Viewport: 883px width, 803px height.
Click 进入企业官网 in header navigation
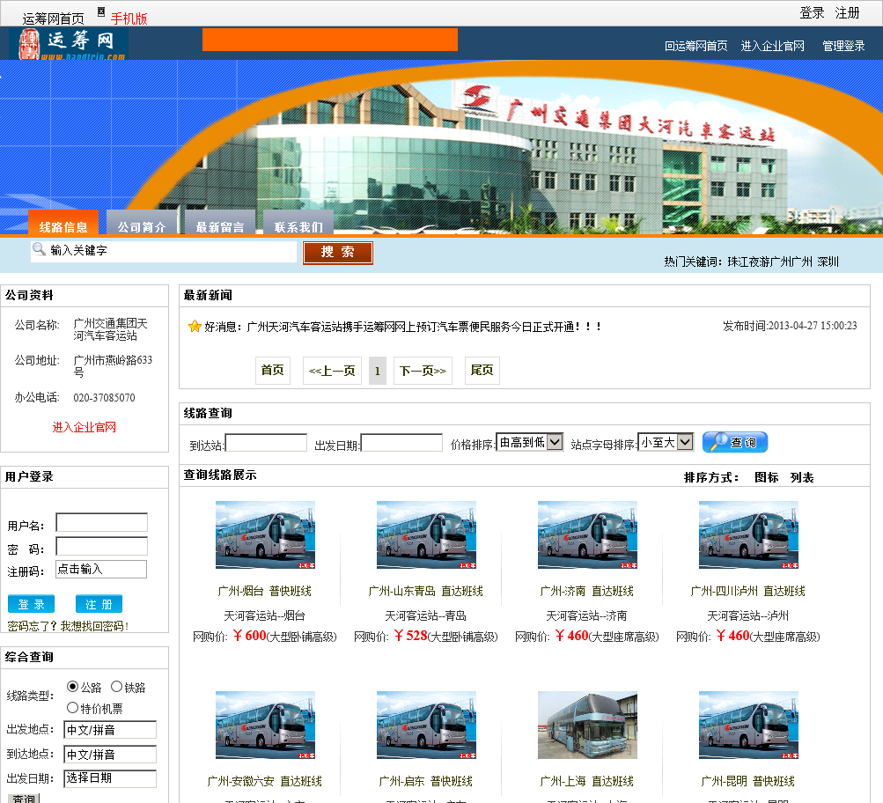pyautogui.click(x=773, y=46)
